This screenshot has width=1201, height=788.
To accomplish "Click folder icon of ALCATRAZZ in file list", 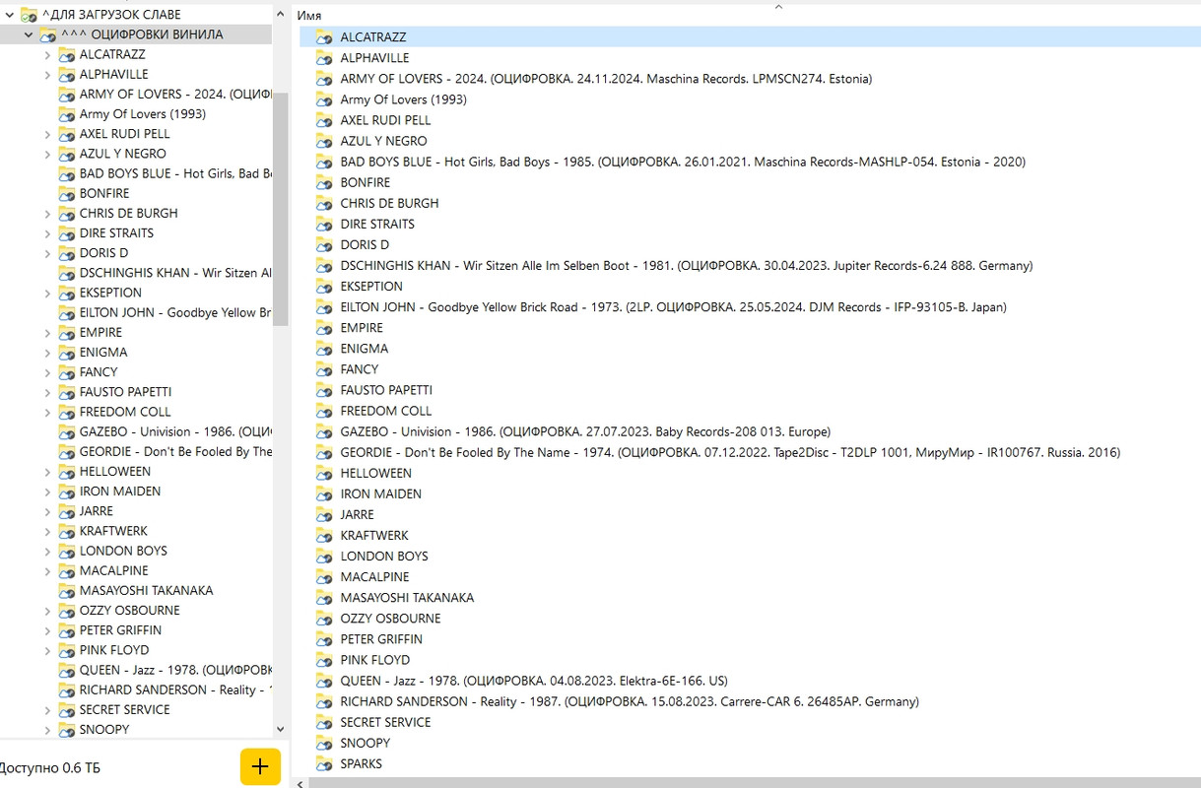I will click(x=324, y=37).
